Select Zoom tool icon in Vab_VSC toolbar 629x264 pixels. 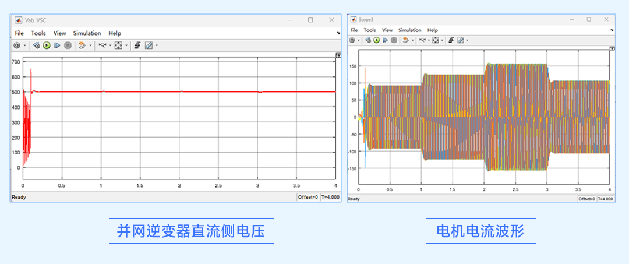coord(103,45)
